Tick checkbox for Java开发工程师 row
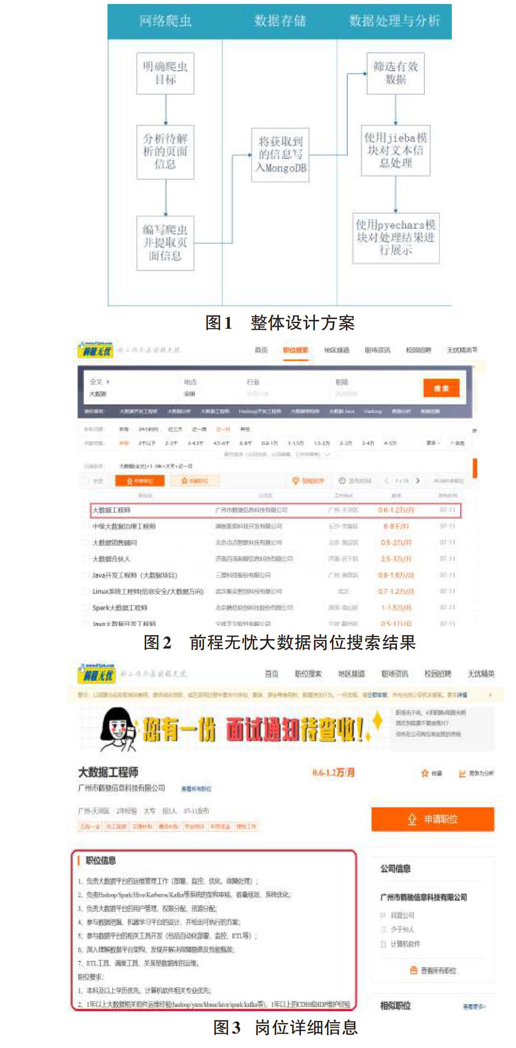516x1048 pixels. (86, 575)
